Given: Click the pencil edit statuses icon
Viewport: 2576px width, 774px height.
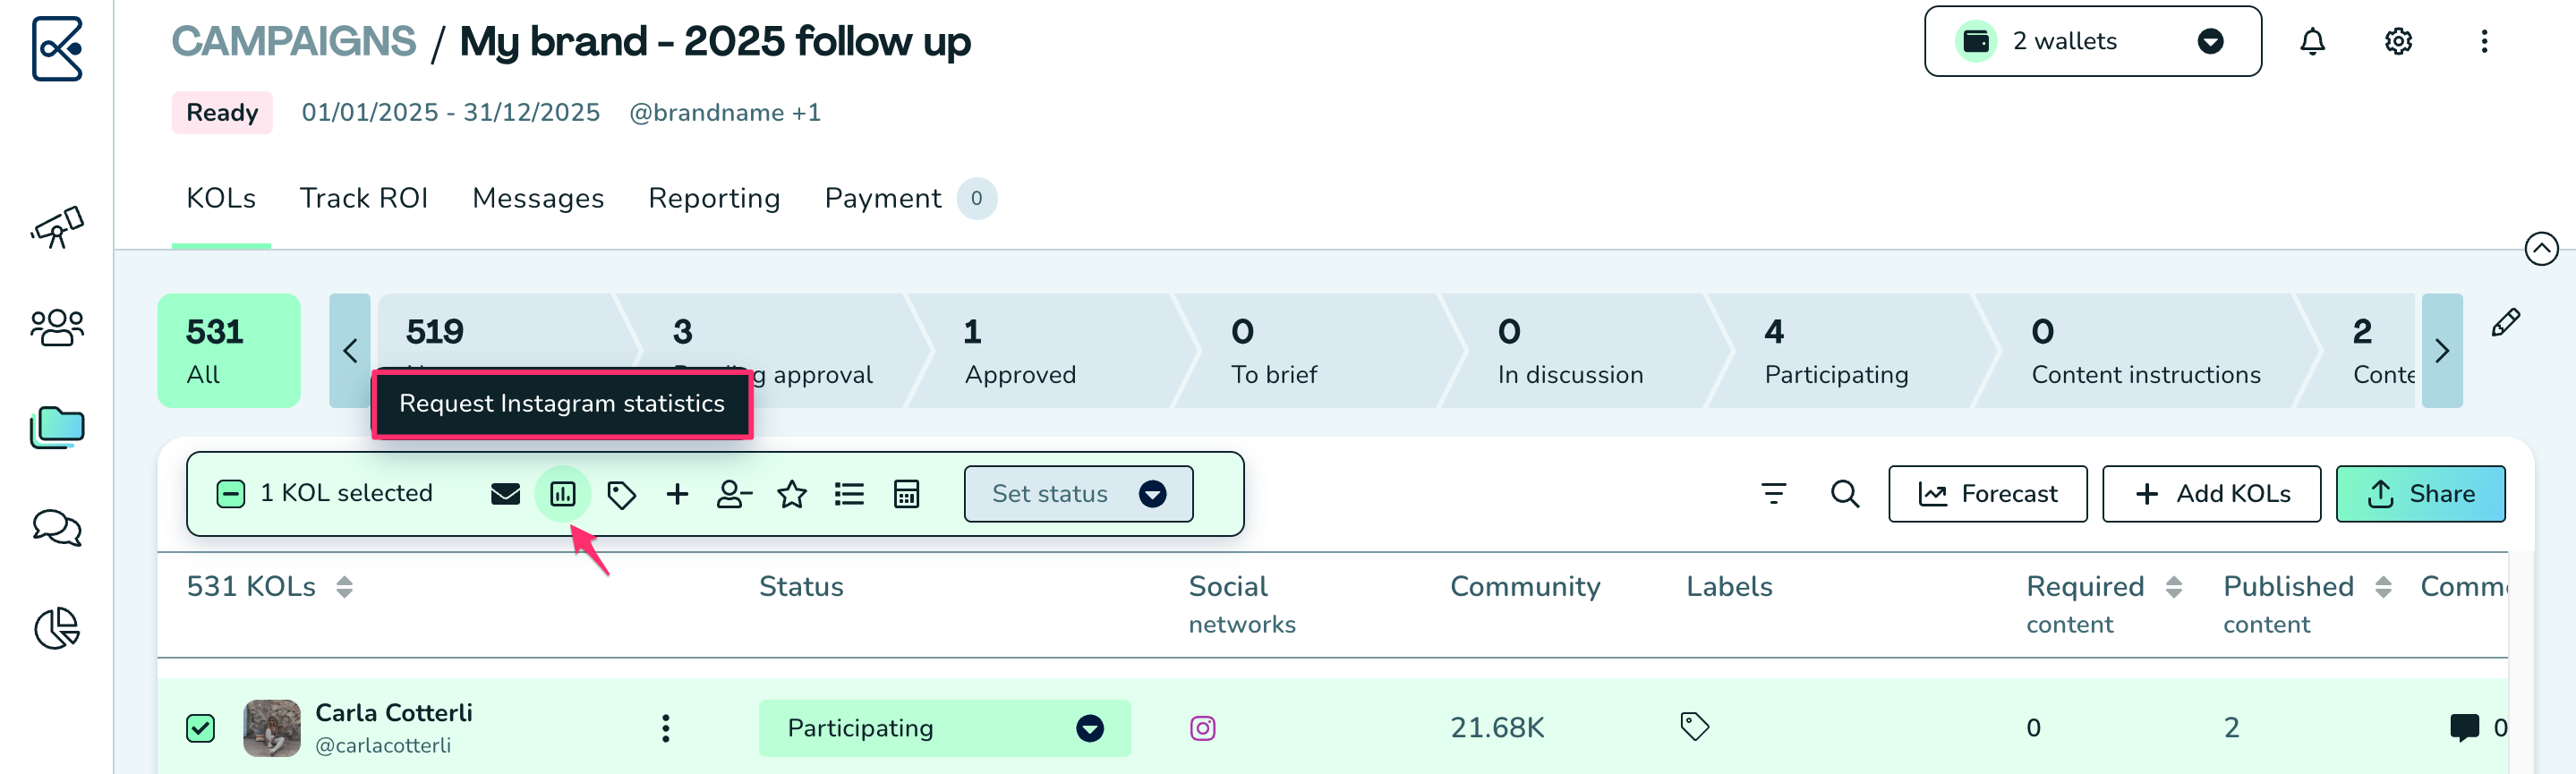Looking at the screenshot, I should [x=2505, y=323].
